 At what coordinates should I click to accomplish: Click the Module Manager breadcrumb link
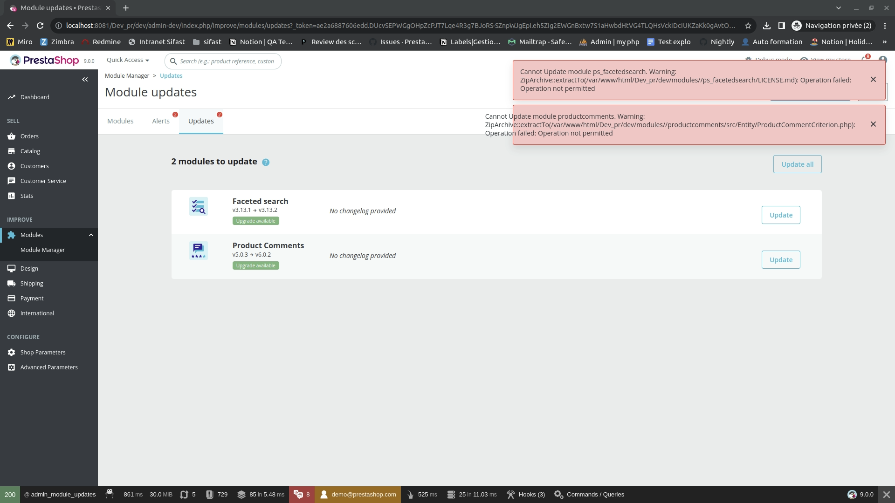coord(127,76)
